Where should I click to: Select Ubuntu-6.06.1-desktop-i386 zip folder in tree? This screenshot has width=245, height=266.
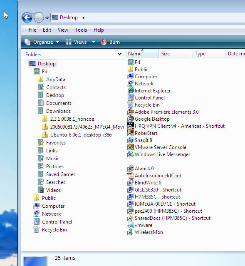pyautogui.click(x=77, y=135)
